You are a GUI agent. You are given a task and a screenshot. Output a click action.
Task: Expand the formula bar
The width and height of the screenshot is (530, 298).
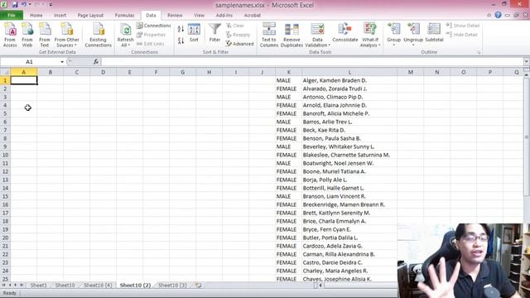(527, 62)
